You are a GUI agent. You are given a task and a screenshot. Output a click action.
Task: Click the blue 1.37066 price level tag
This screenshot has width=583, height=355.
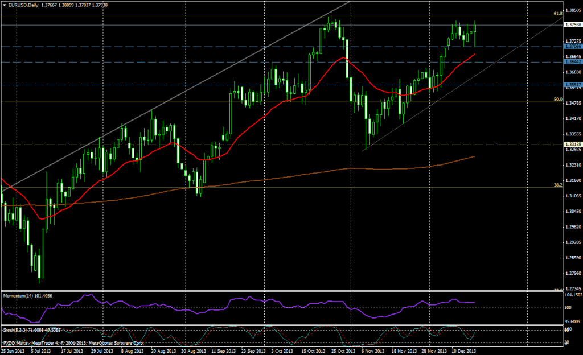pyautogui.click(x=572, y=47)
